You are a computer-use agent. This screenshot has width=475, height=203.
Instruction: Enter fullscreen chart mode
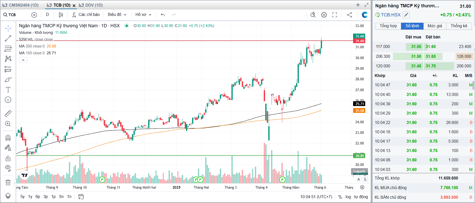(x=334, y=15)
